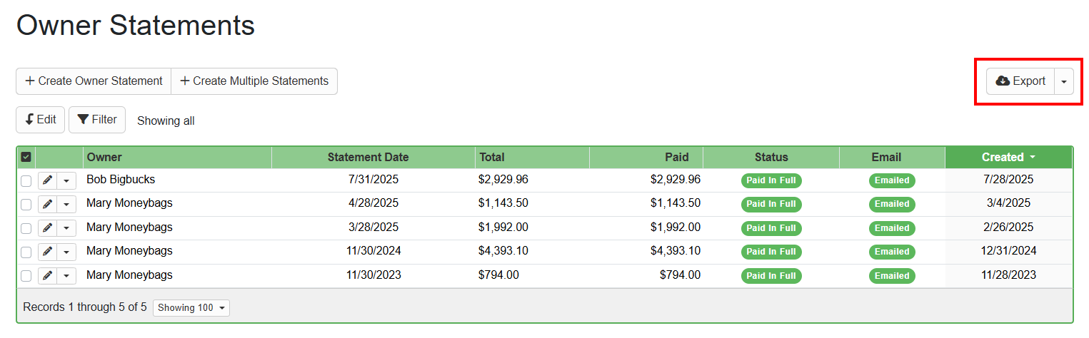Click pencil edit icon for Bob Bigbucks
This screenshot has width=1089, height=338.
(47, 180)
